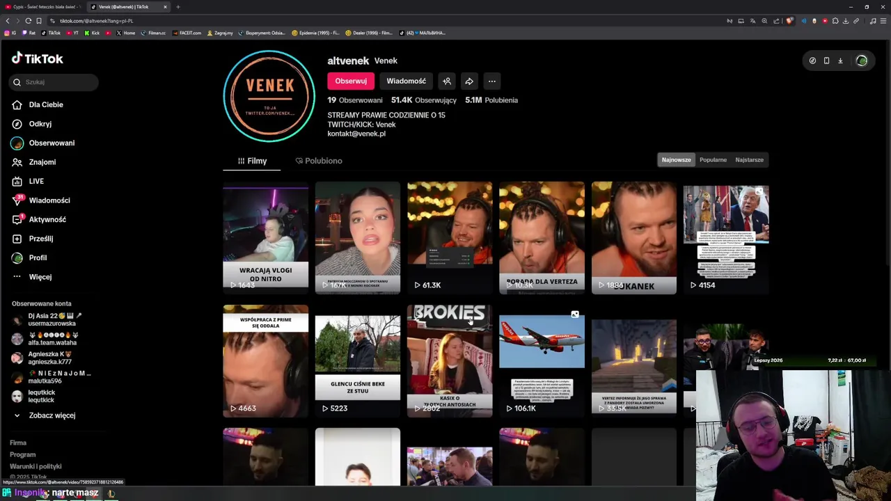Open Dj Asia 22 followed account
The width and height of the screenshot is (891, 501).
tap(49, 319)
